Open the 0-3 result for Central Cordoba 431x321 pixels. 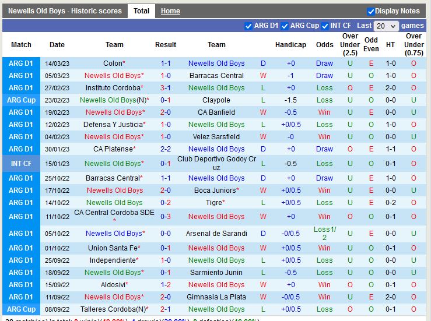tap(166, 216)
